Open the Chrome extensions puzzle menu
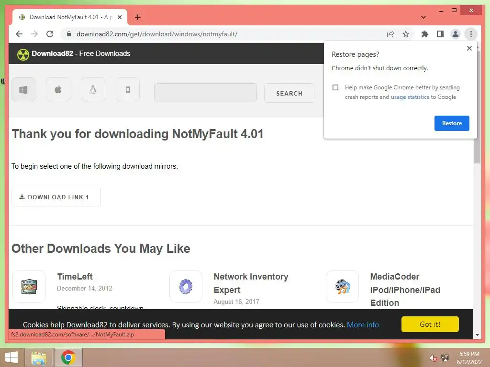Screen dimensions: 490x367 425,34
